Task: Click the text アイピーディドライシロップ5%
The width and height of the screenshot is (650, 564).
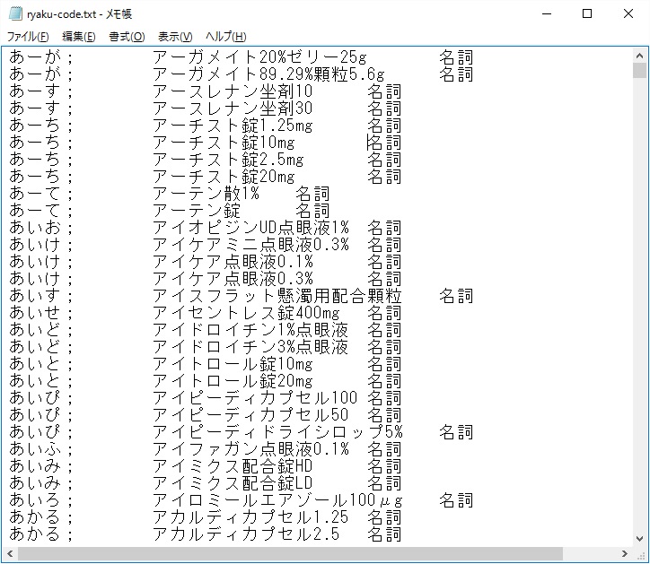Action: (277, 432)
